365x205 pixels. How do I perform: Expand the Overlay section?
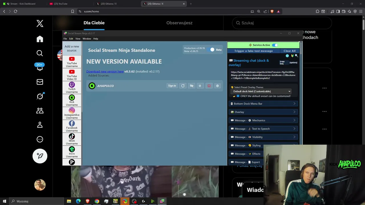[263, 112]
